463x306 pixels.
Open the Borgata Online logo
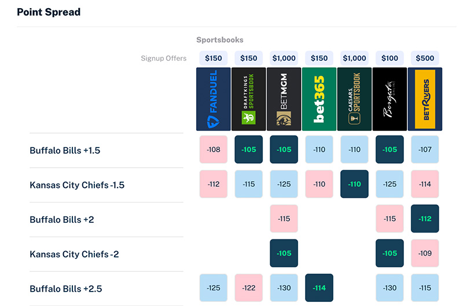coord(389,99)
